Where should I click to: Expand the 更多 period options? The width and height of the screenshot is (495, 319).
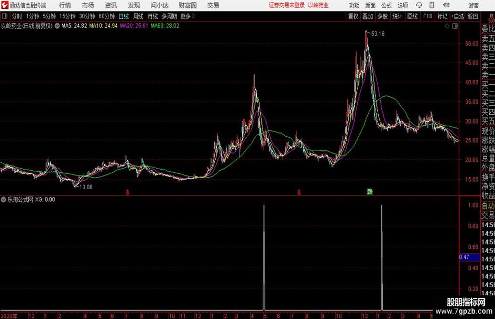pyautogui.click(x=188, y=16)
